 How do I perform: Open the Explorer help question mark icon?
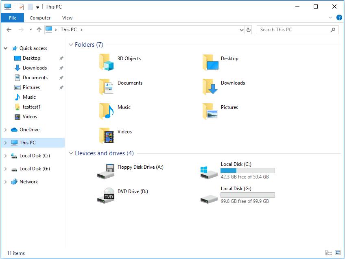(x=339, y=17)
